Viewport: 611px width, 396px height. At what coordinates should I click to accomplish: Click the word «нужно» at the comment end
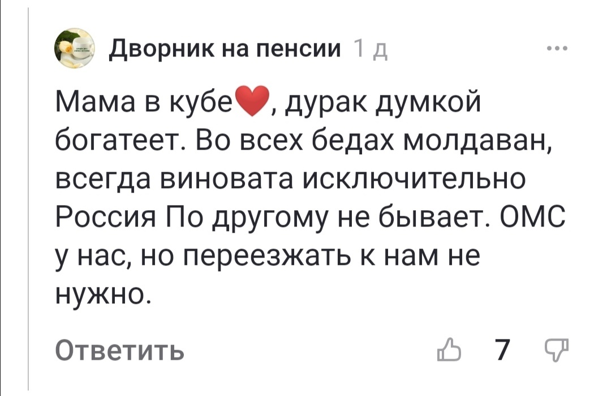tap(96, 294)
